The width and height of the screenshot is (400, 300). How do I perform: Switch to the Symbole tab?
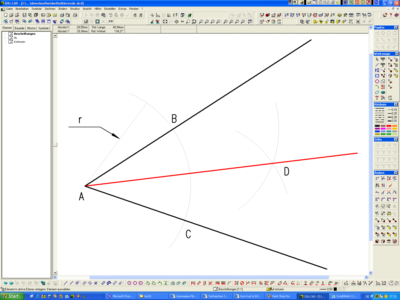43,28
